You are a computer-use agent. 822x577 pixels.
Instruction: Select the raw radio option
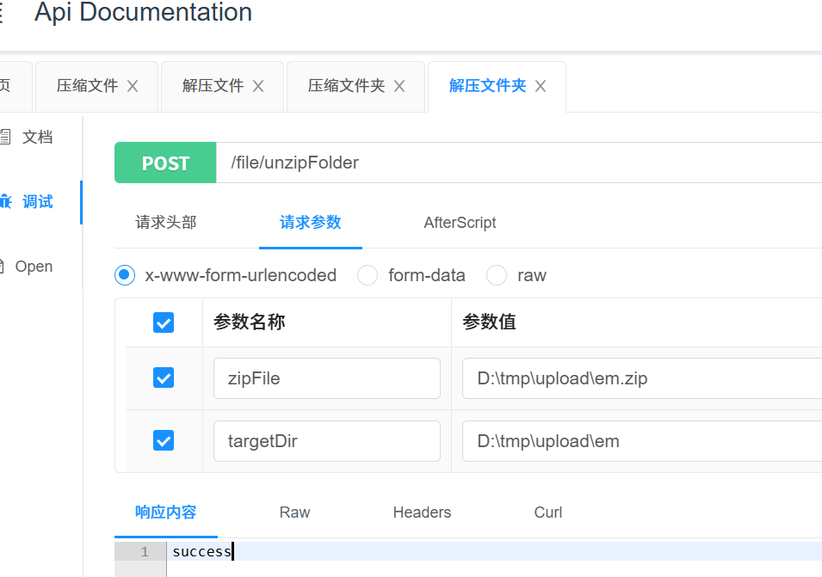[497, 275]
